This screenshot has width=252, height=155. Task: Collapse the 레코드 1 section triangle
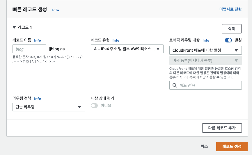14,27
